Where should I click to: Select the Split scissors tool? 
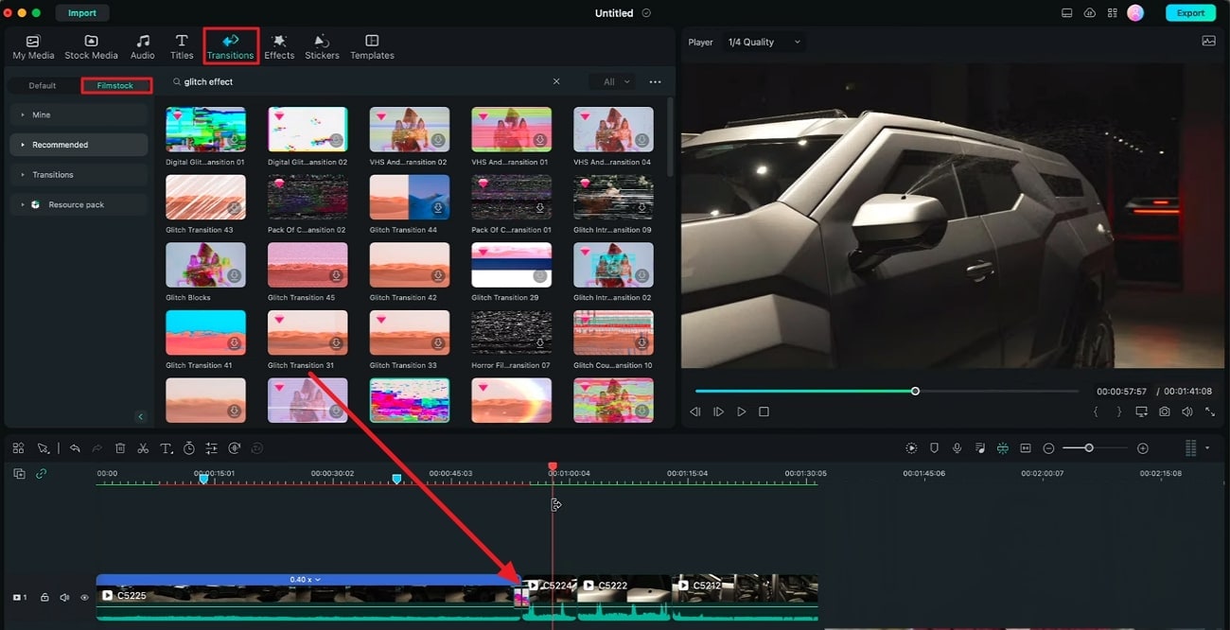tap(143, 448)
